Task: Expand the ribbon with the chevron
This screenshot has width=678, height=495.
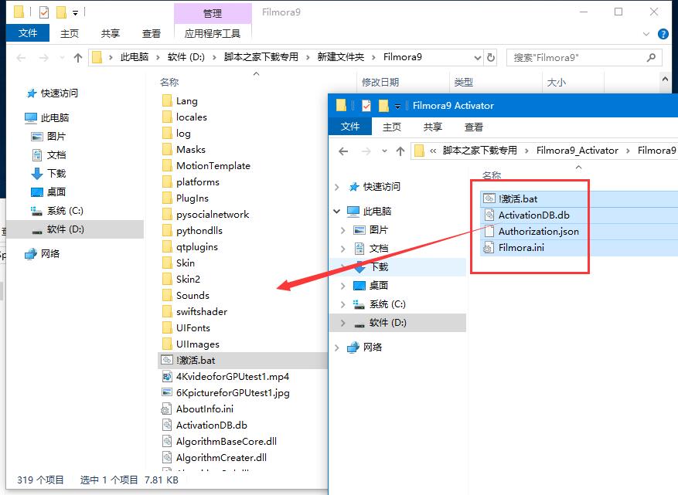Action: (646, 34)
